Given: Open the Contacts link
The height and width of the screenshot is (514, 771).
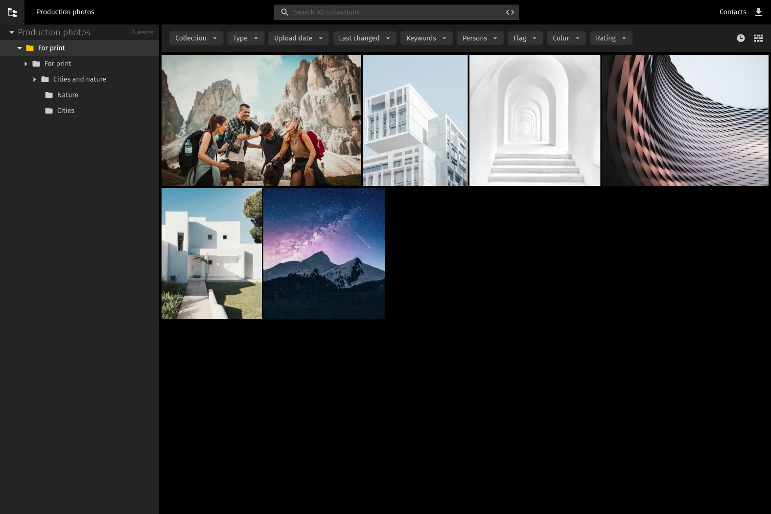Looking at the screenshot, I should coord(732,12).
